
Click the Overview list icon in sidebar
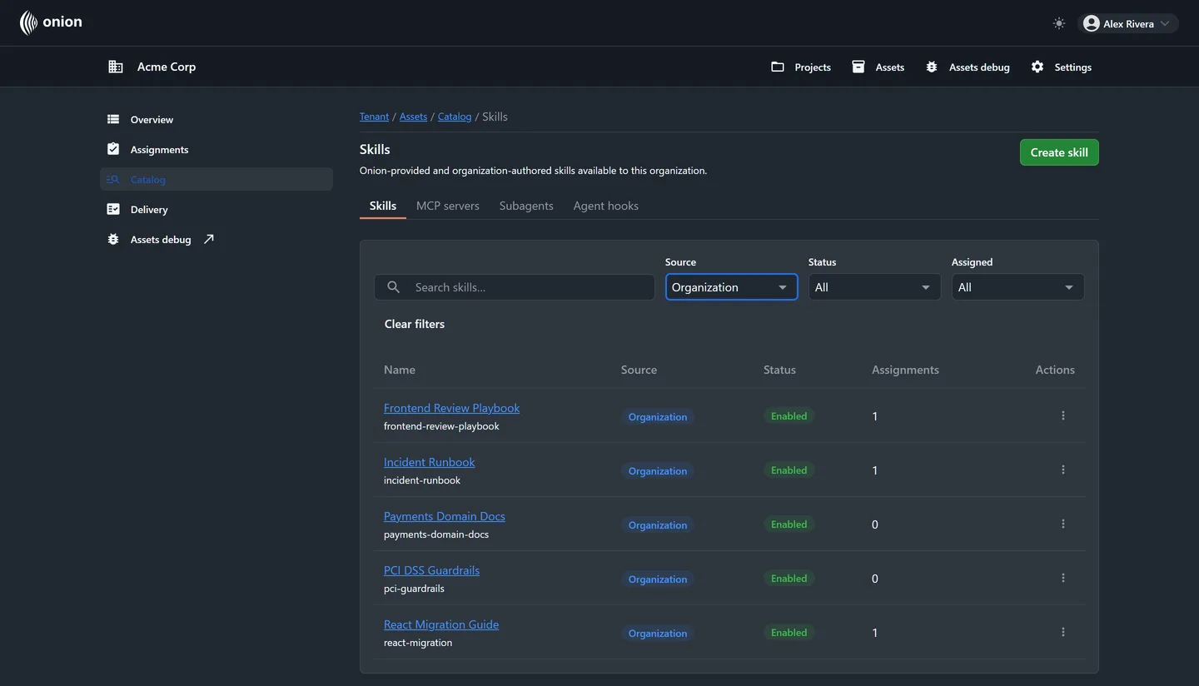[x=113, y=119]
